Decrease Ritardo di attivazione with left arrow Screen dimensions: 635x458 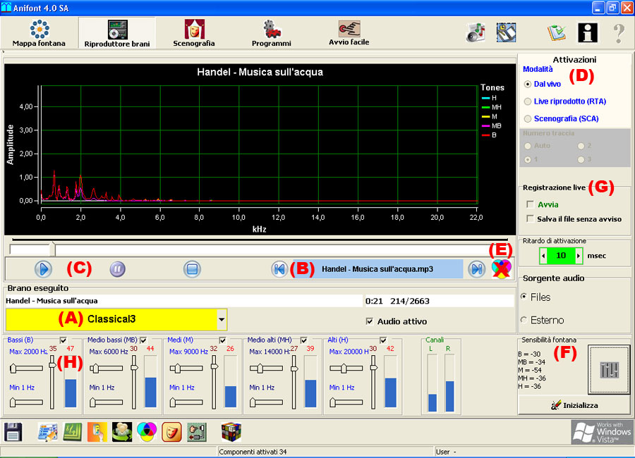coord(543,256)
